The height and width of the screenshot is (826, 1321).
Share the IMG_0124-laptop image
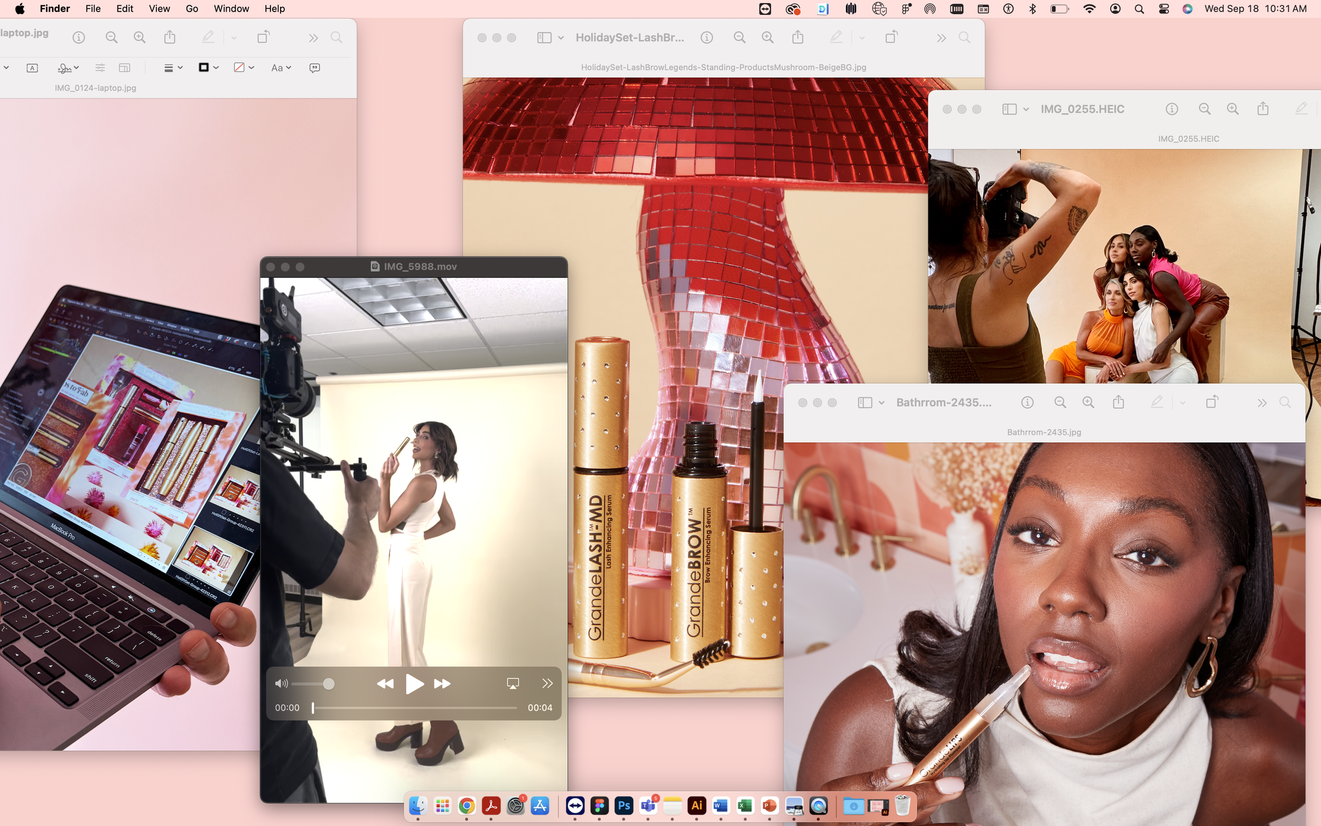click(170, 37)
